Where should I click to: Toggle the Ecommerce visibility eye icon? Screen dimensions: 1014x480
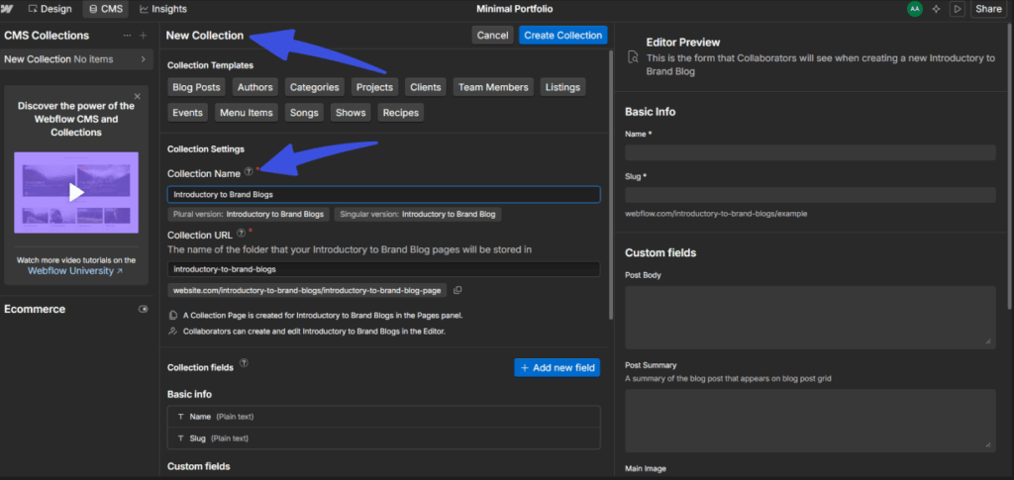143,310
